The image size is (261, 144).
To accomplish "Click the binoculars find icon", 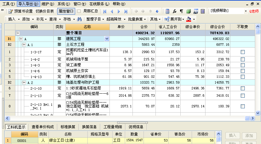I will 79,19.
